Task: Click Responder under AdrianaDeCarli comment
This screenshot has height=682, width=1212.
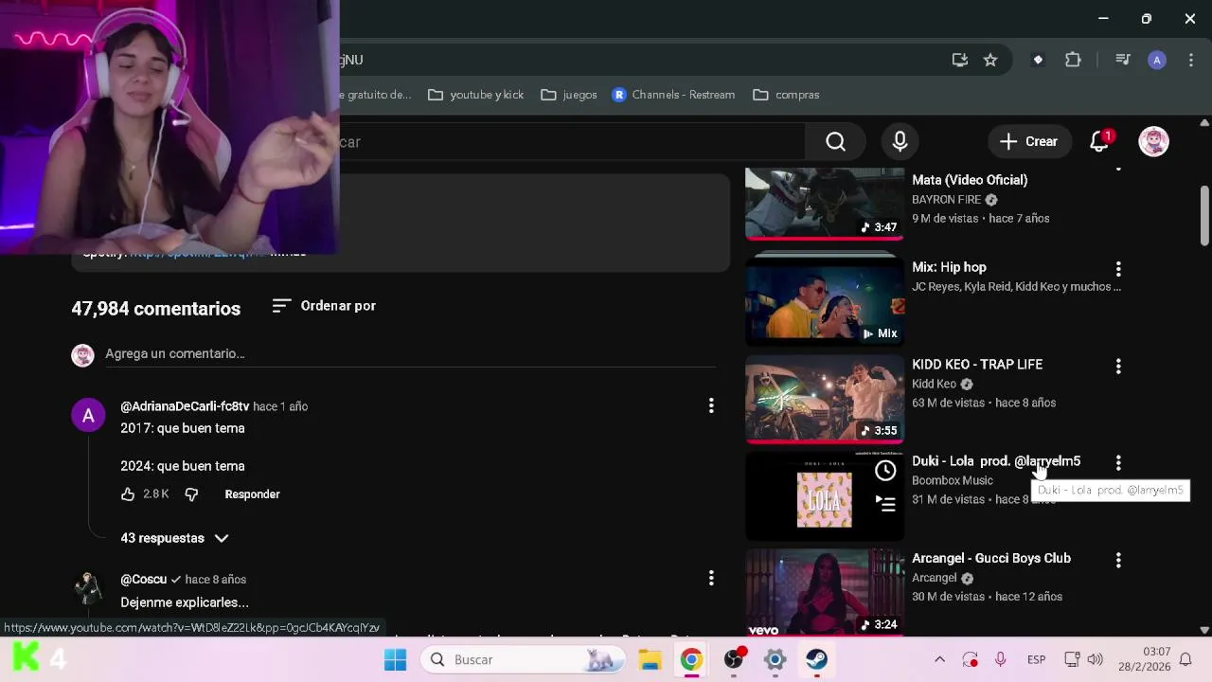Action: 252,494
